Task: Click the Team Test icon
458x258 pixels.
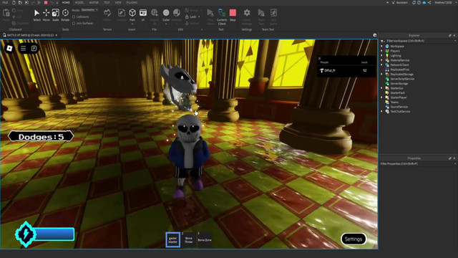Action: [261, 13]
